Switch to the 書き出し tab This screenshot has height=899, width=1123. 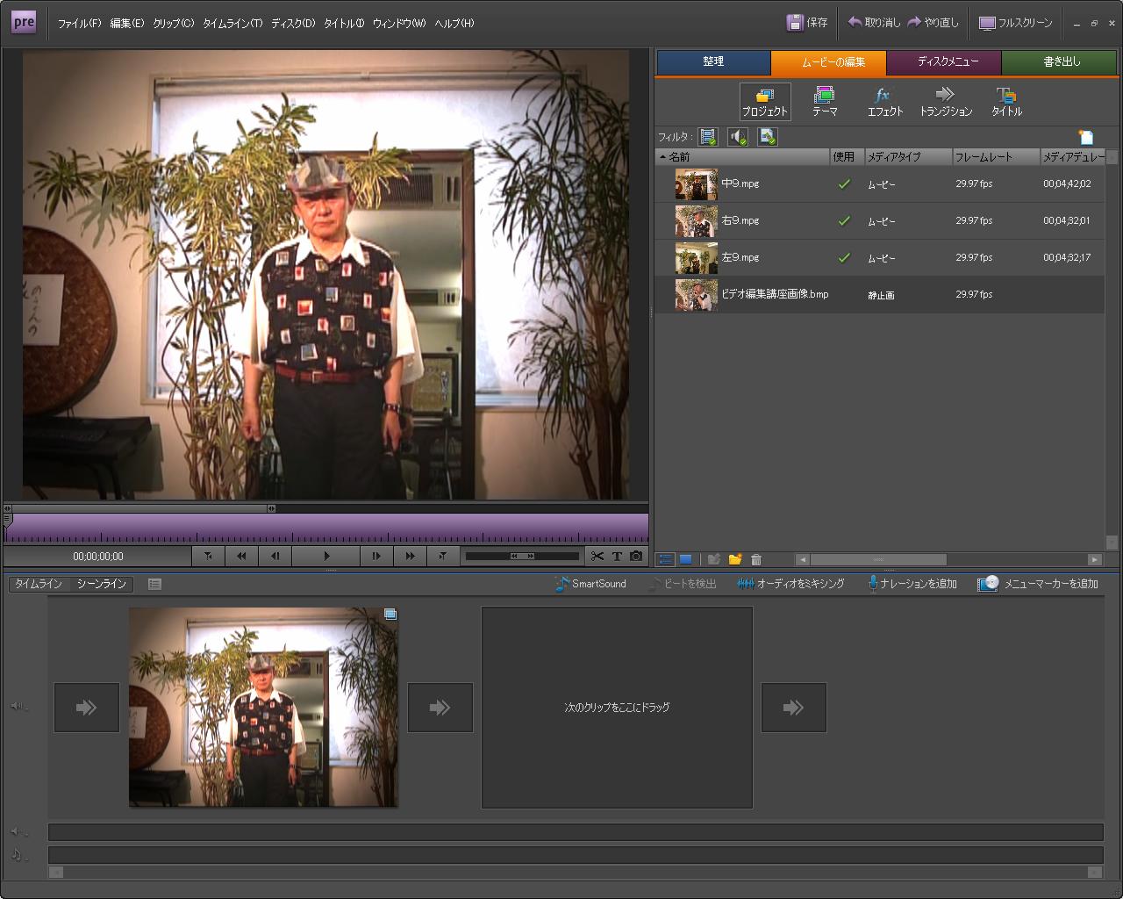click(x=1062, y=62)
